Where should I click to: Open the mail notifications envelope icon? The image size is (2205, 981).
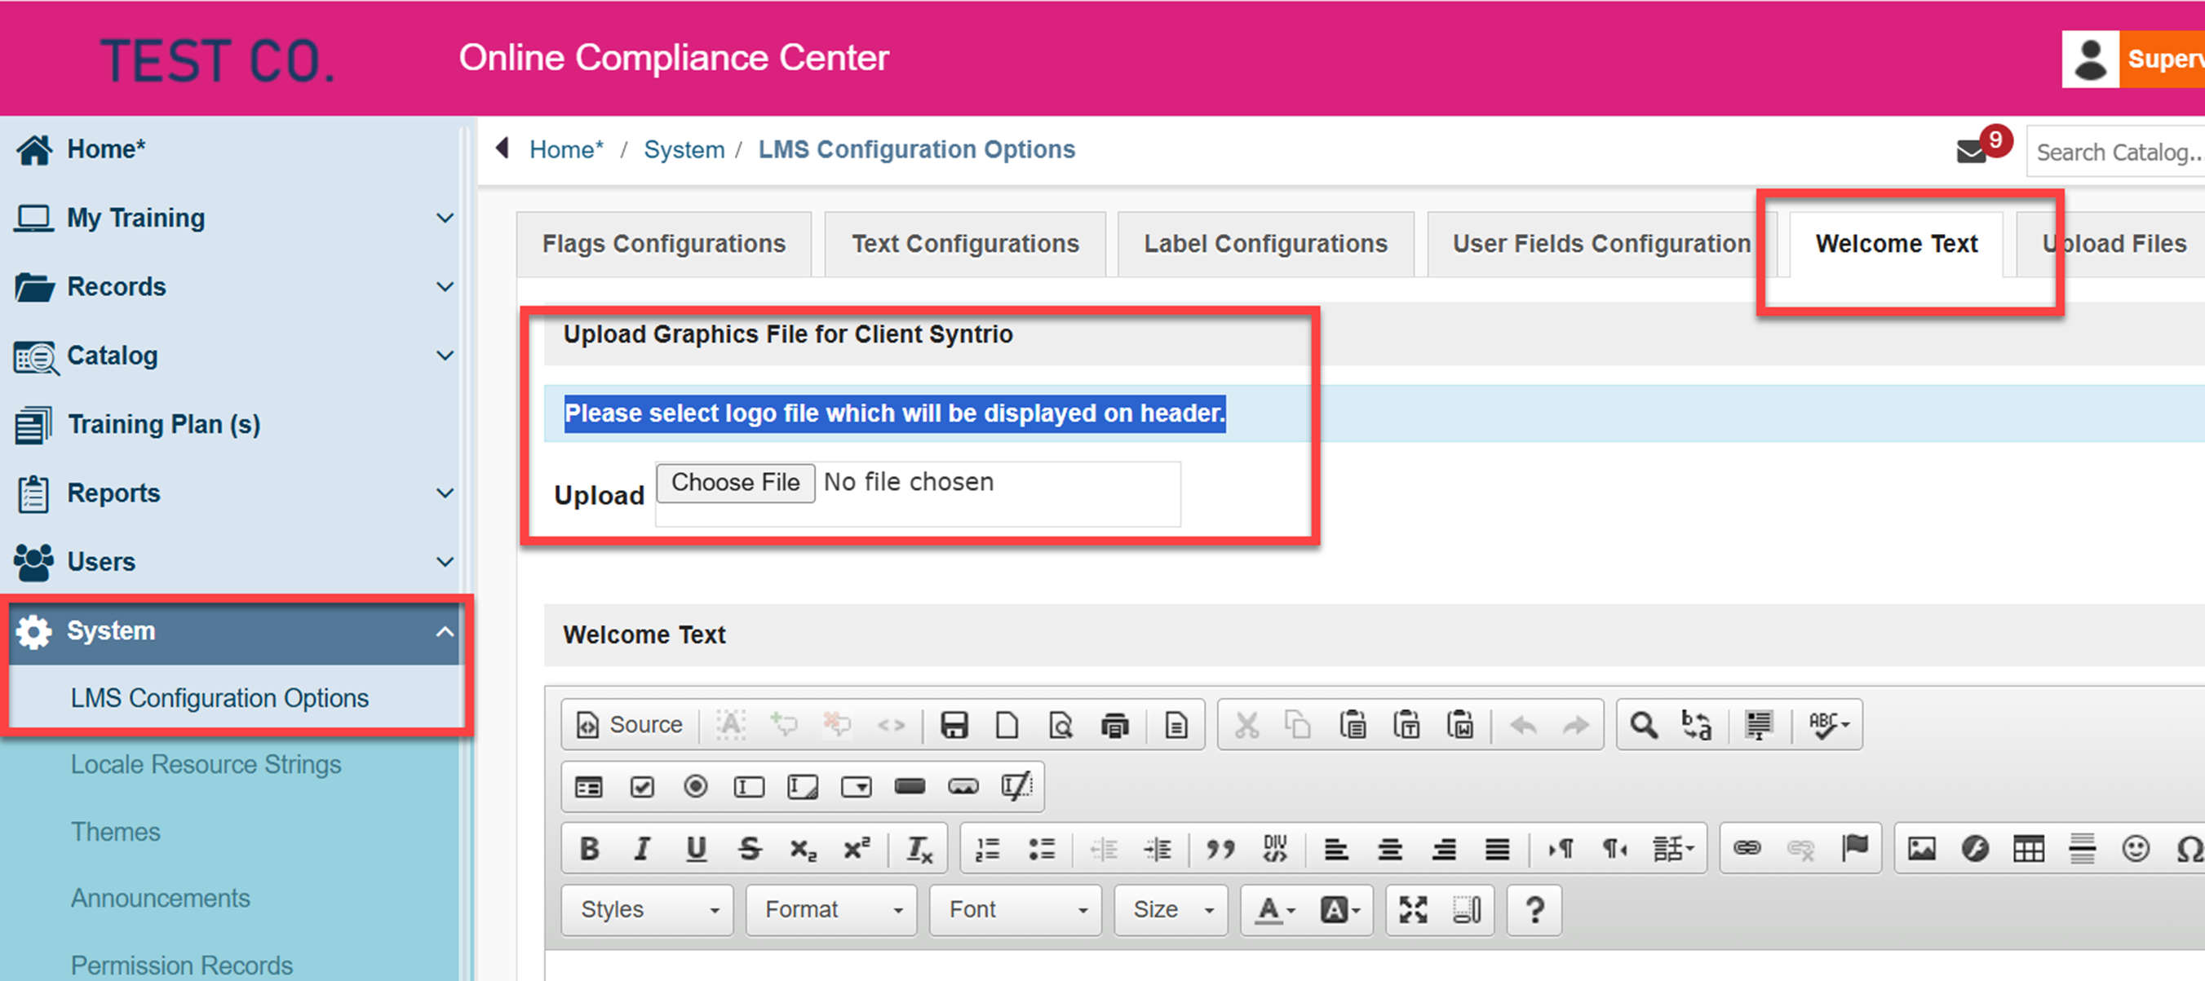1970,152
